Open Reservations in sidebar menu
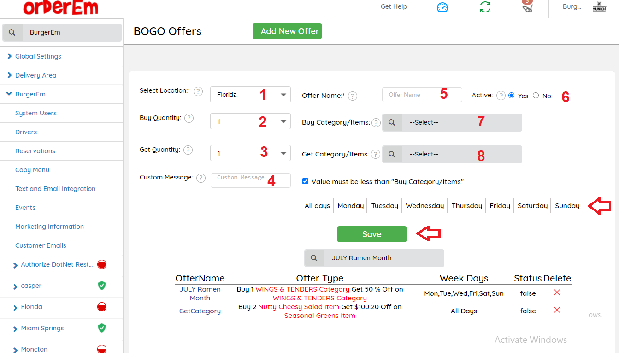Screen dimensions: 619x353 pyautogui.click(x=35, y=151)
